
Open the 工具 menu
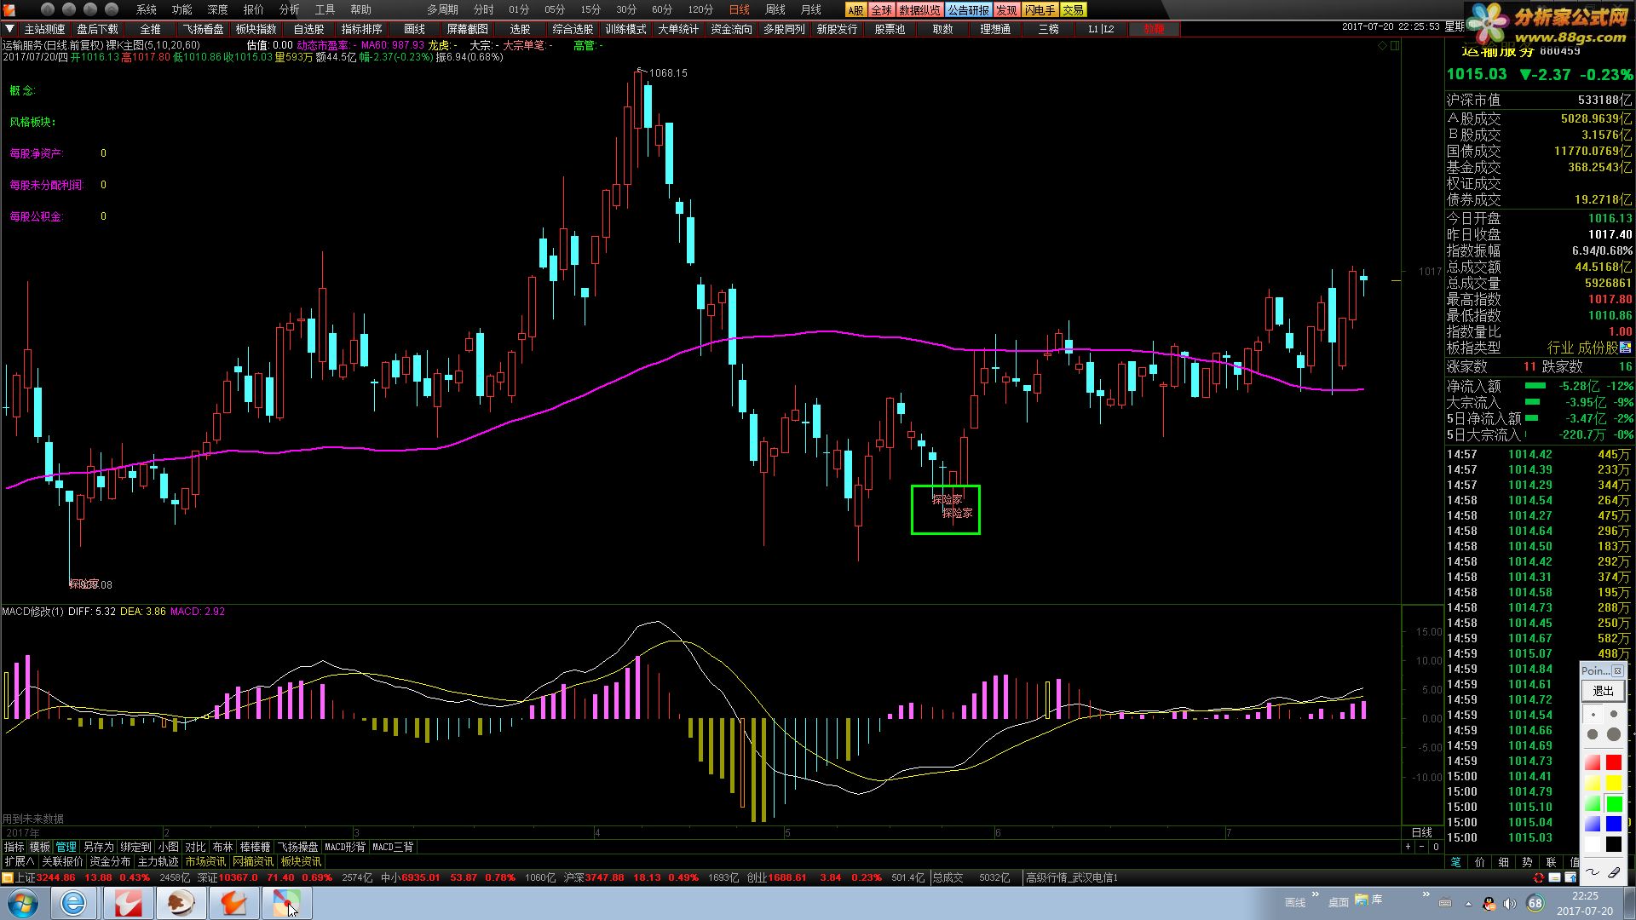pyautogui.click(x=325, y=9)
